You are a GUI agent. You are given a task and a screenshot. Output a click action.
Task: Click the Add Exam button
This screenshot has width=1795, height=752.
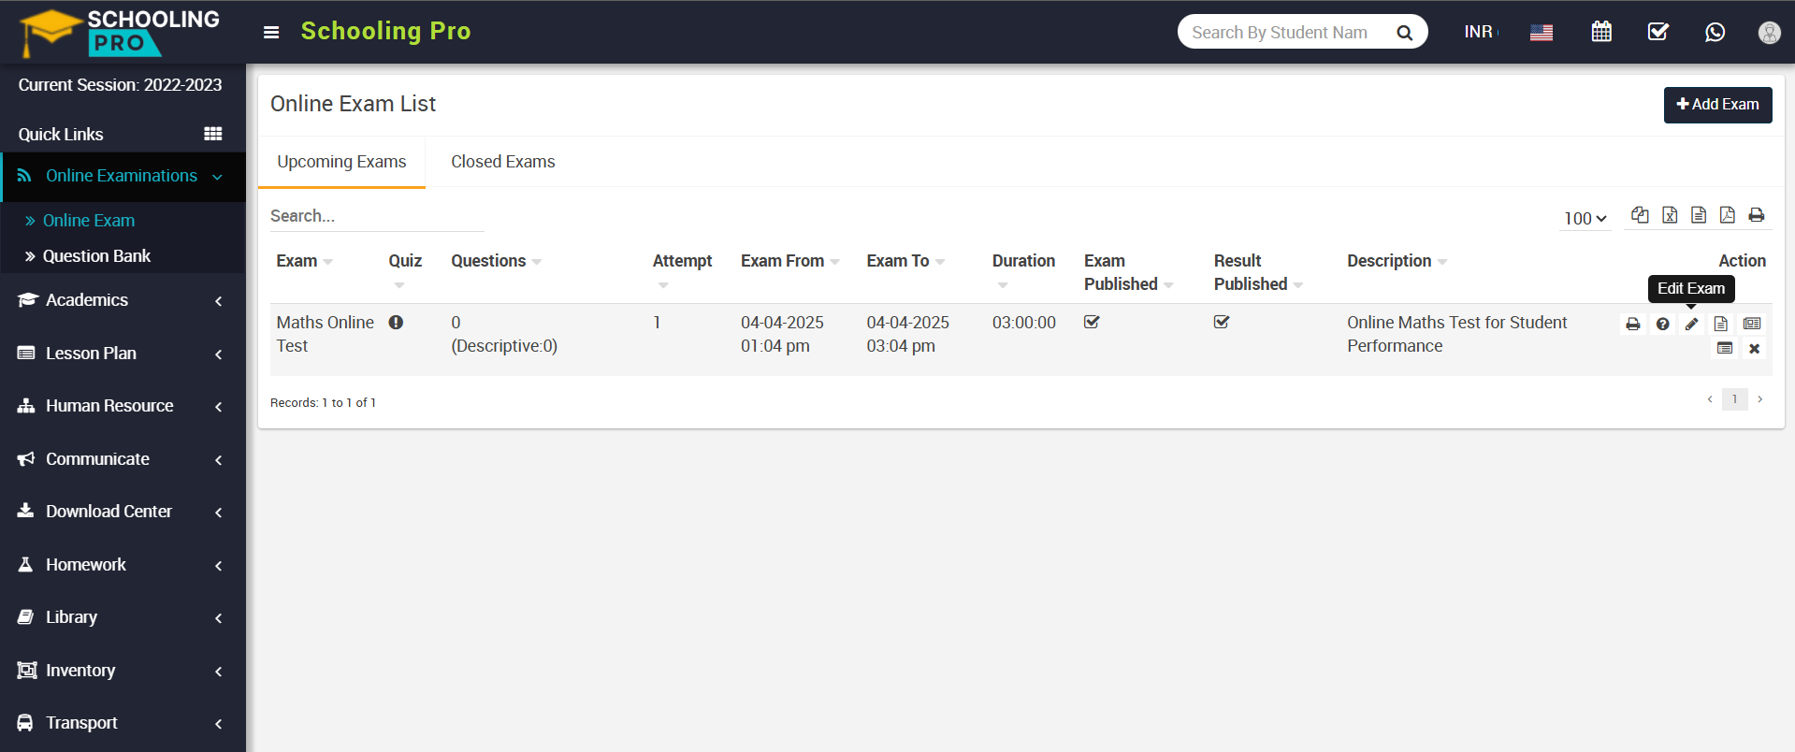[x=1717, y=105]
